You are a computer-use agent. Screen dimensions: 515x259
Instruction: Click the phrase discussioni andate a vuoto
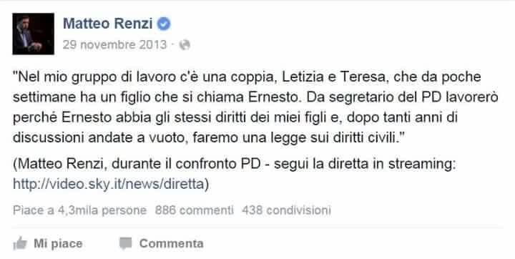click(100, 138)
